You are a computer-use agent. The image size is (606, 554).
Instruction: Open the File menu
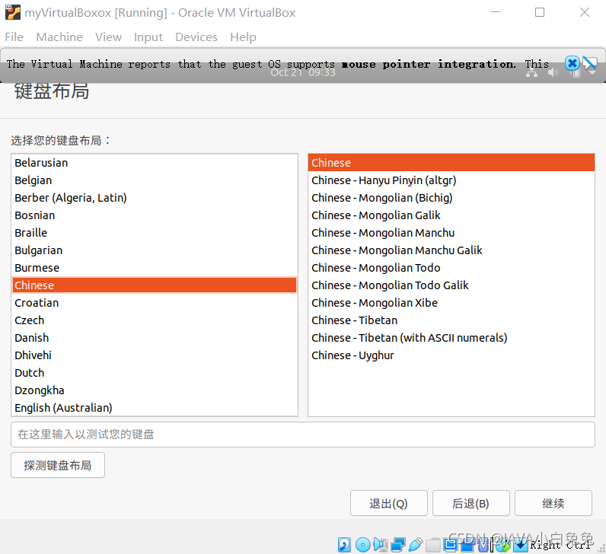click(14, 37)
